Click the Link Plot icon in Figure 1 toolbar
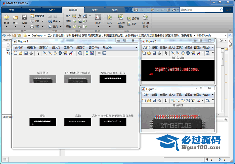235x164 pixels. (x=80, y=53)
